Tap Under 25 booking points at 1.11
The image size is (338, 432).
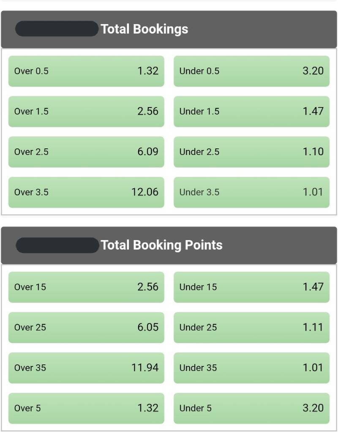[251, 328]
